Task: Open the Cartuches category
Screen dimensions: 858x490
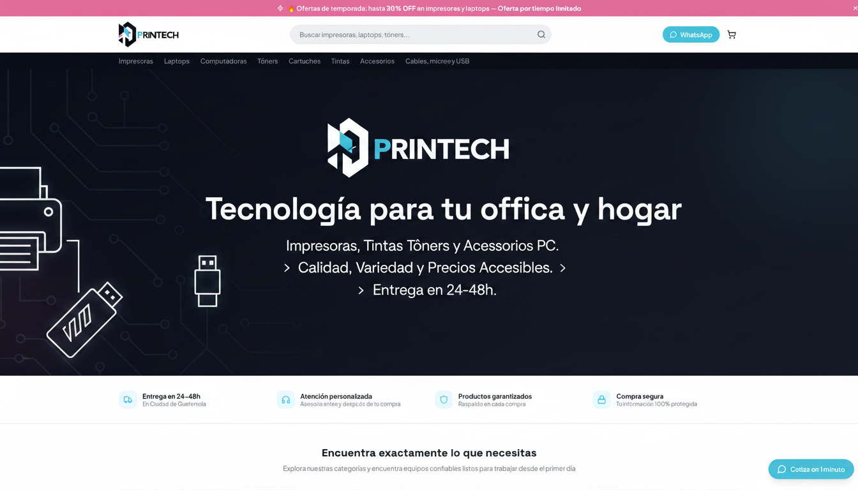Action: (x=305, y=61)
